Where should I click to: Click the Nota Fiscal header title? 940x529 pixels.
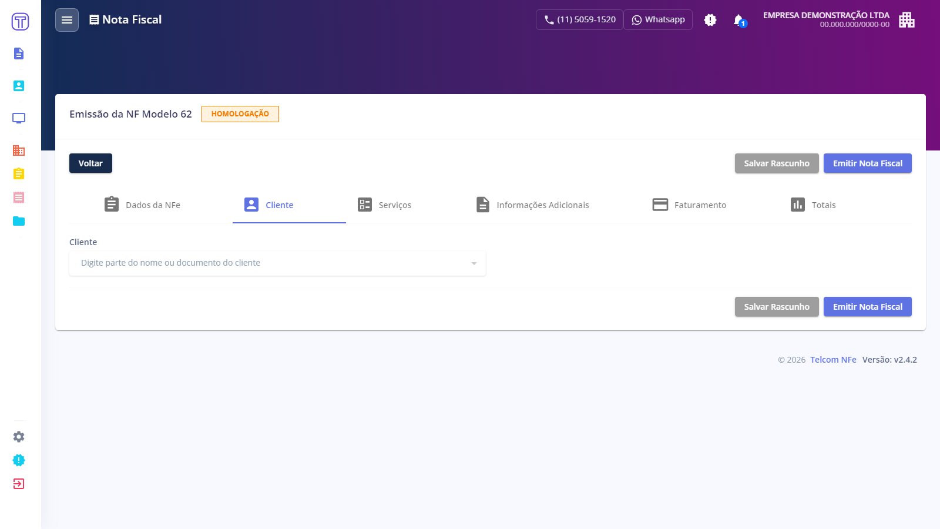pyautogui.click(x=125, y=19)
